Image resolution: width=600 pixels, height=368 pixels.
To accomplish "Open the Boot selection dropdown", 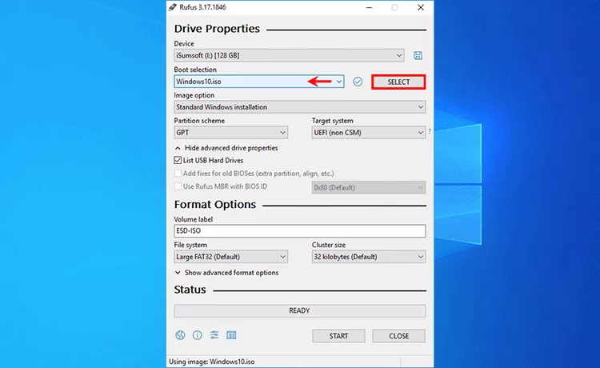I will click(x=259, y=82).
